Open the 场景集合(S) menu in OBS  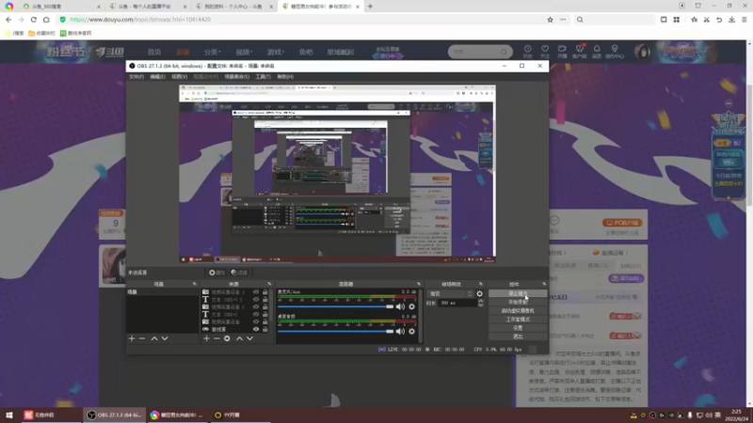(237, 77)
